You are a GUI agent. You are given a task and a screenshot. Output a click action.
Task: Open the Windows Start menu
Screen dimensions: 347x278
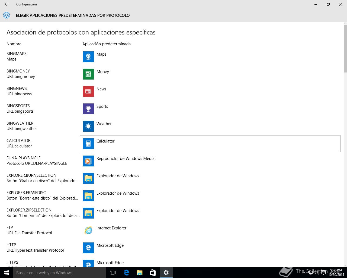[7, 273]
